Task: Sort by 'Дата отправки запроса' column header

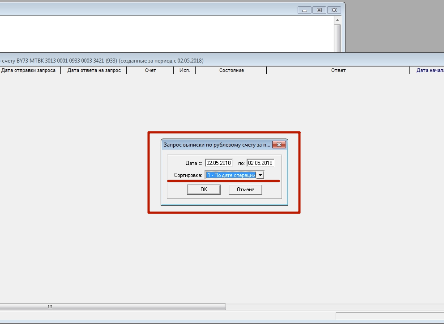Action: (x=29, y=71)
